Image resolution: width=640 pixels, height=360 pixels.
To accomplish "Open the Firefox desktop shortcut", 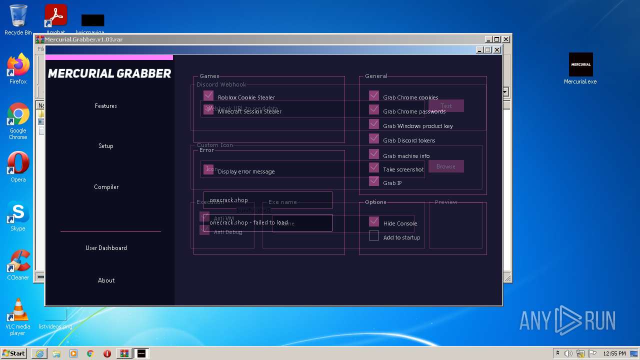I will [x=18, y=69].
